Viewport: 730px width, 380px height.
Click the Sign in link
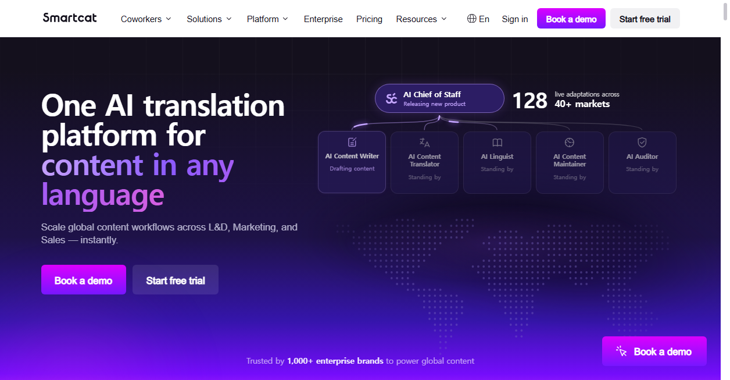point(515,19)
